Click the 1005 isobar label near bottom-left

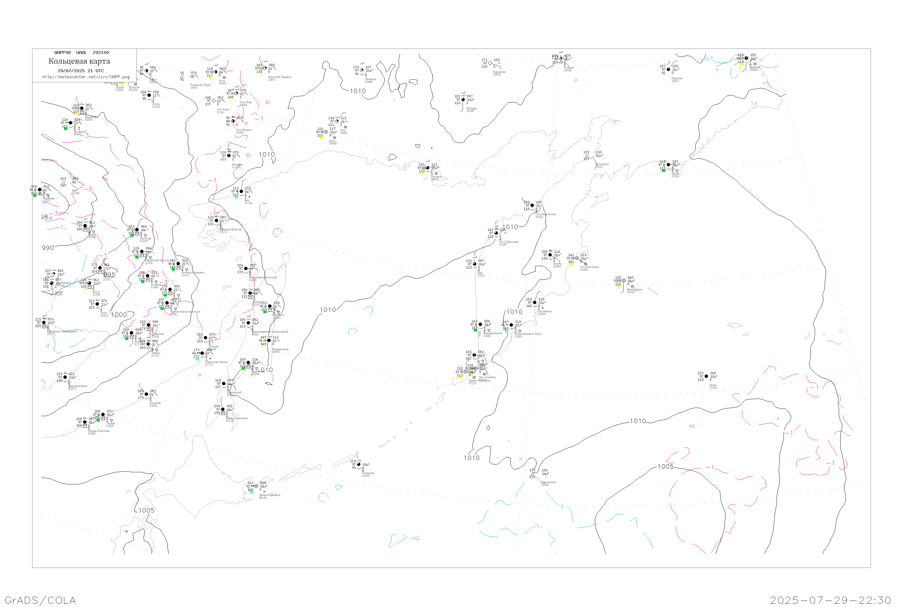(146, 510)
